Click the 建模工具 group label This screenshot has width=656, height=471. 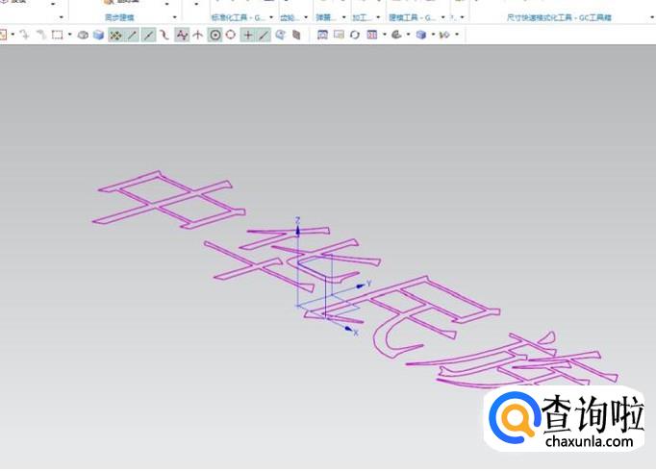(412, 17)
